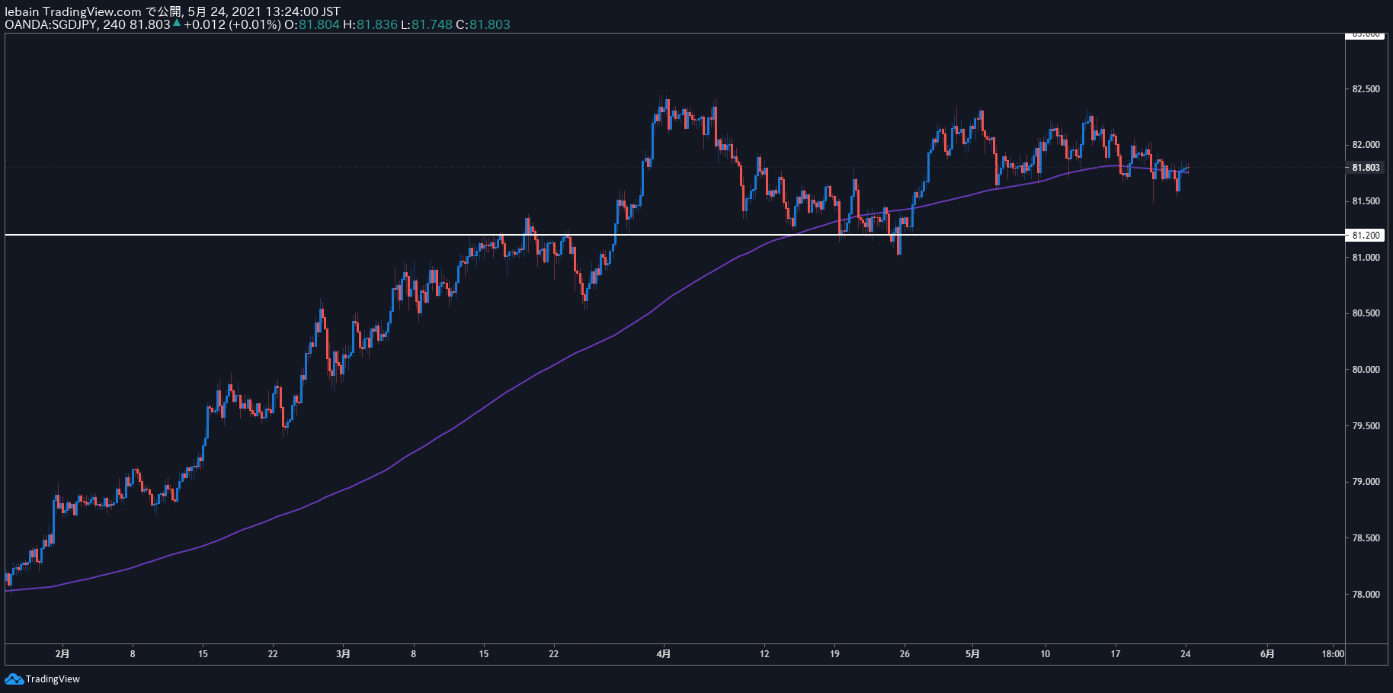This screenshot has height=693, width=1393.
Task: Click the 18:00 label on time axis
Action: 1333,653
